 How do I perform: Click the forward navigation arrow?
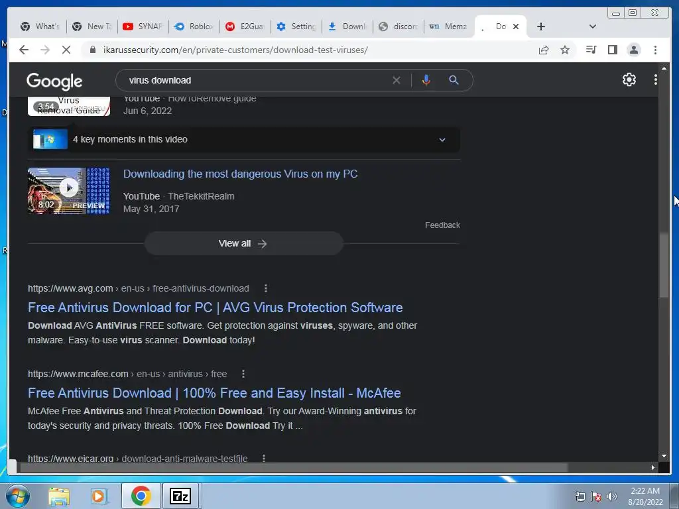45,50
